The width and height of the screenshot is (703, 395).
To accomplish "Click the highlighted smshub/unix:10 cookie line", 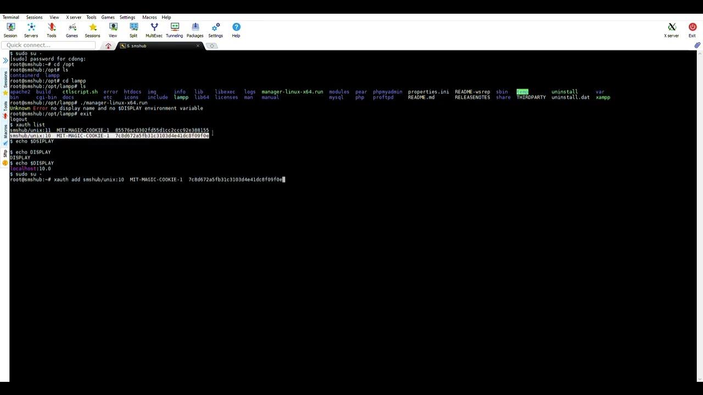I will pos(109,136).
